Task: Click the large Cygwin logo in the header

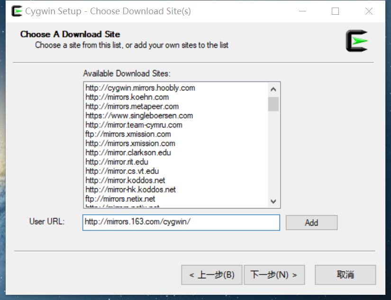Action: pos(356,41)
